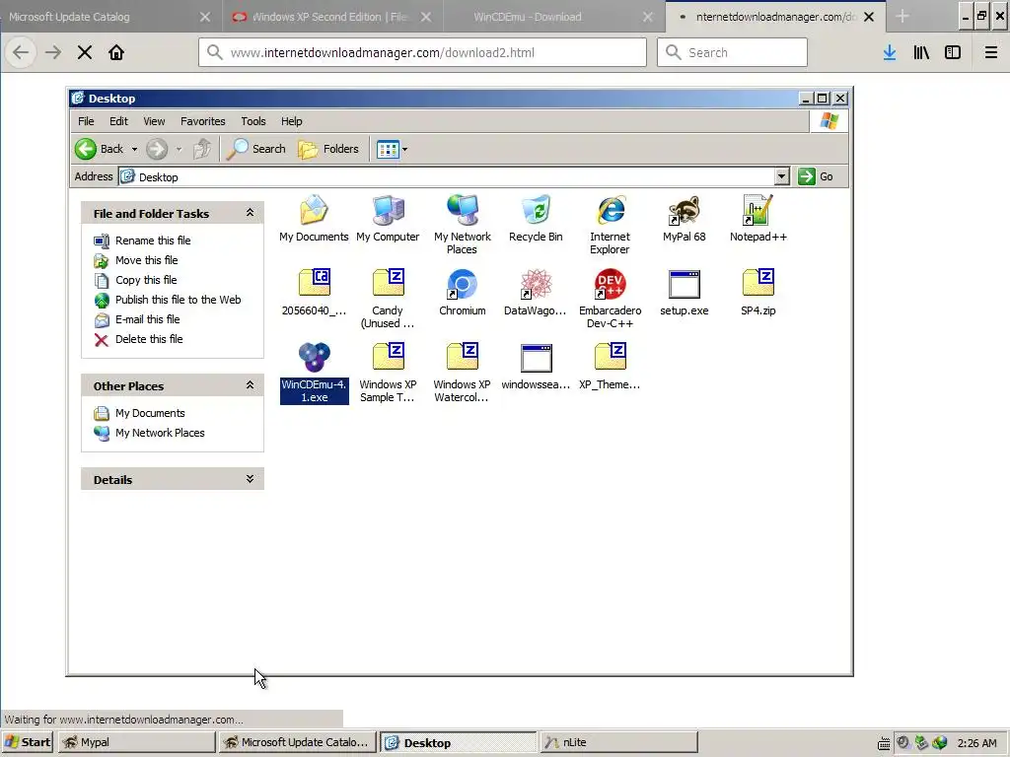Click the browser Home button
The image size is (1010, 757).
[x=116, y=53]
